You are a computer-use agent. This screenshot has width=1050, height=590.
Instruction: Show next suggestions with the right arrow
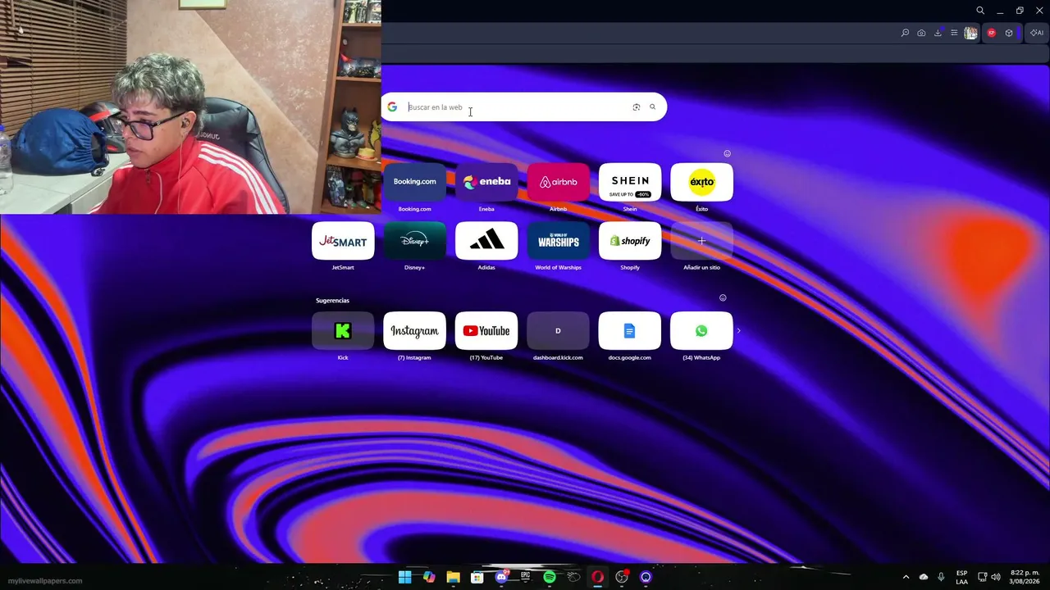click(738, 331)
